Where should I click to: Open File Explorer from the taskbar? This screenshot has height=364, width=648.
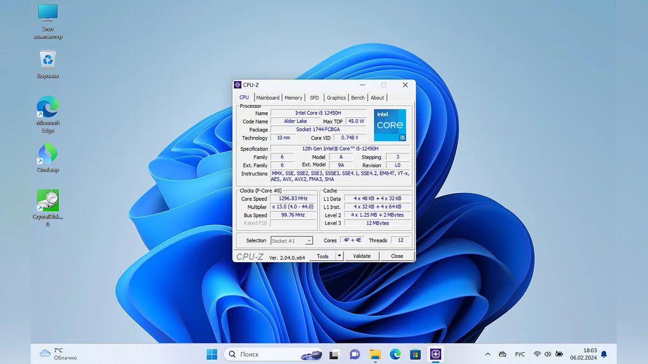pos(375,354)
